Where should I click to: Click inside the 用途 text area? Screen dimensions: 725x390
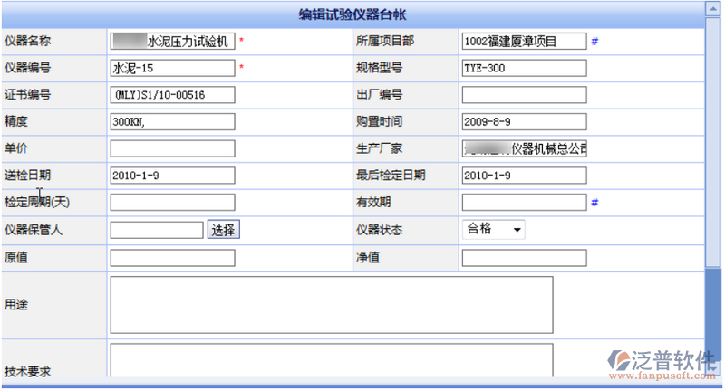pyautogui.click(x=331, y=305)
